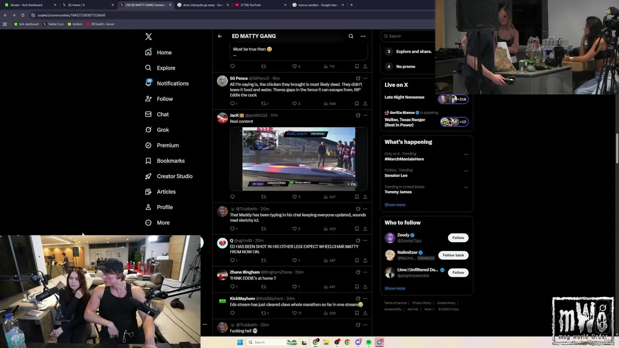This screenshot has width=619, height=348.
Task: Open Spotify from the Windows taskbar
Action: (369, 342)
